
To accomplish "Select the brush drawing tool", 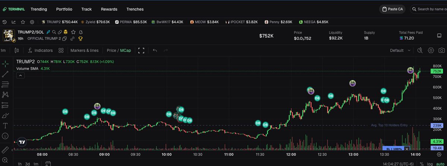I will (5, 115).
